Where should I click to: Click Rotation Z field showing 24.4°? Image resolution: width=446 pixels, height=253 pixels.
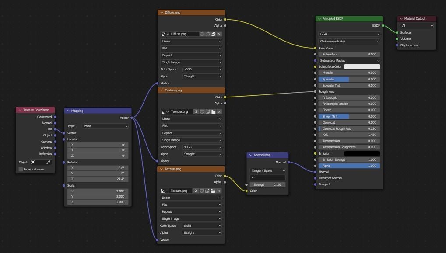tap(98, 179)
